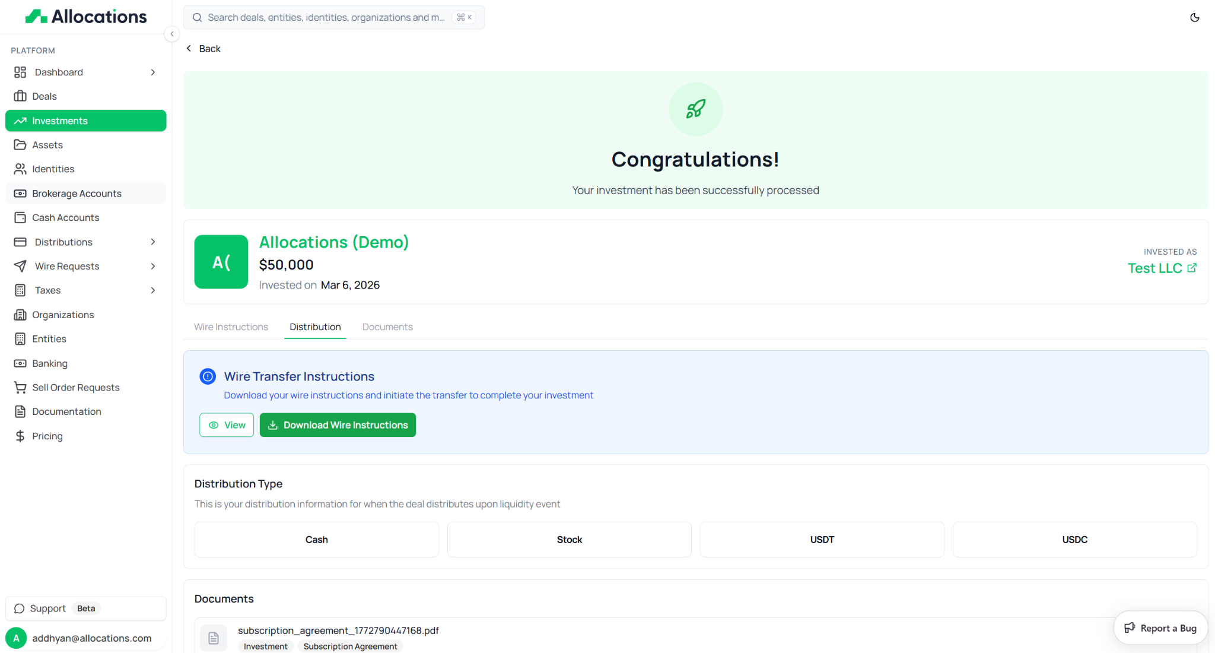Select Cash distribution type
Image resolution: width=1215 pixels, height=653 pixels.
[x=316, y=540]
